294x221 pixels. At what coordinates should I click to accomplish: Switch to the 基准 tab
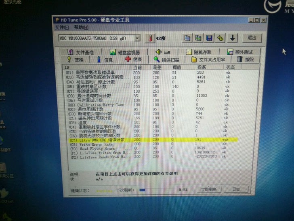(76, 59)
